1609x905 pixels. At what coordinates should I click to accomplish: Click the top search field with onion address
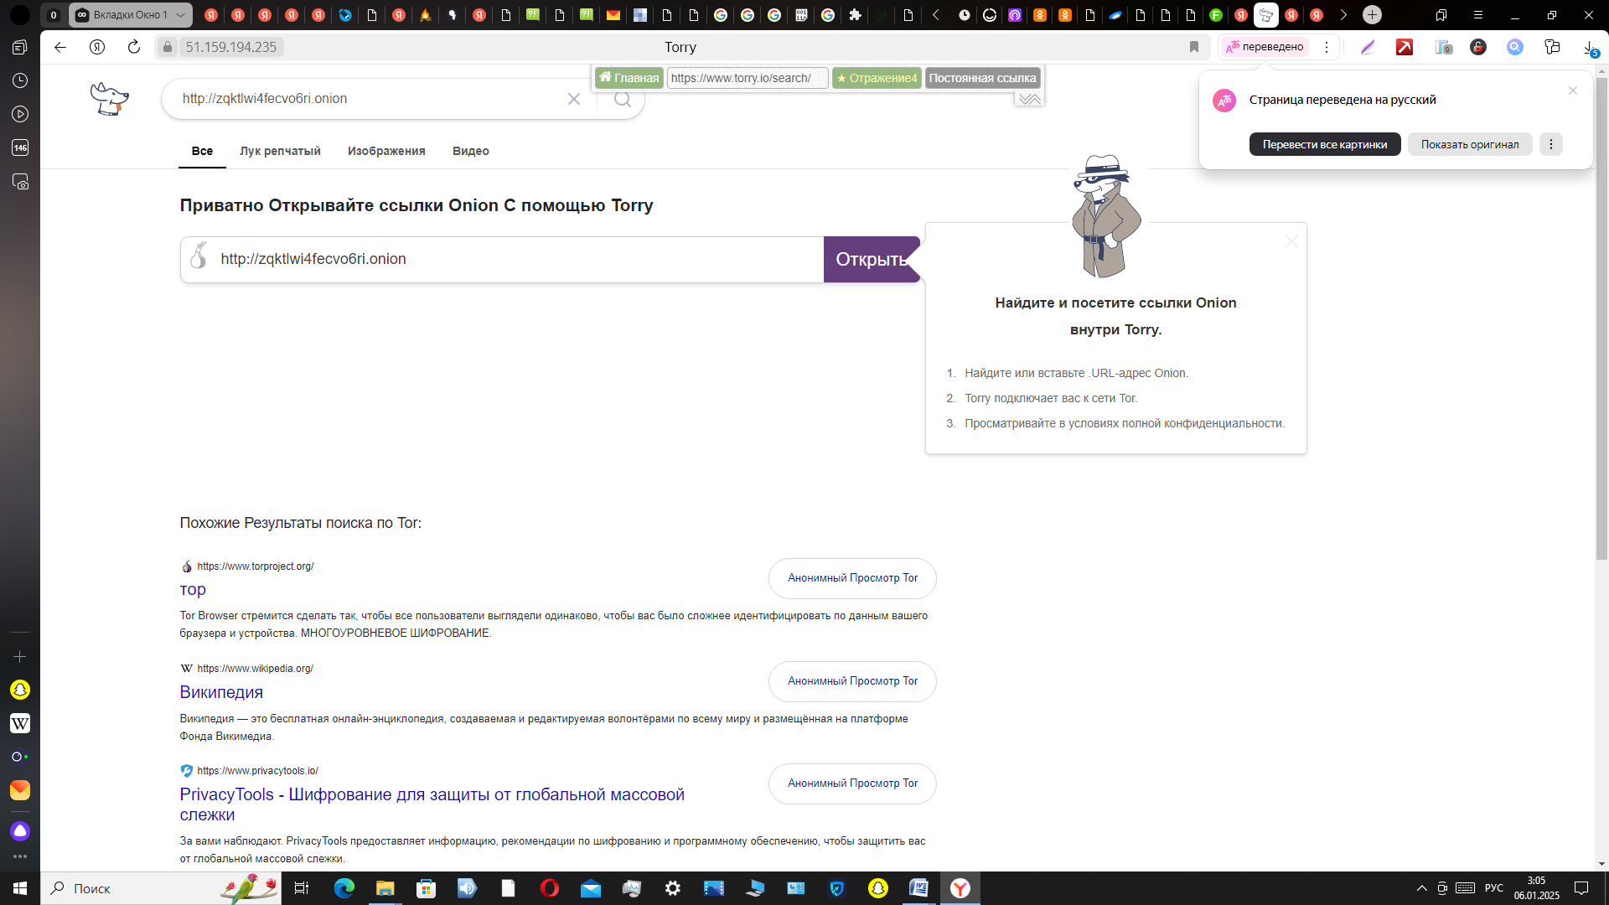369,99
